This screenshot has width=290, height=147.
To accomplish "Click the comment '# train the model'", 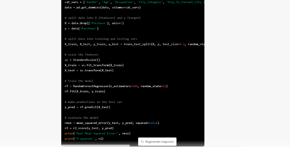I will pos(79,81).
